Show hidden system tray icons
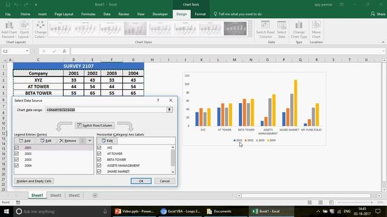 (318, 212)
